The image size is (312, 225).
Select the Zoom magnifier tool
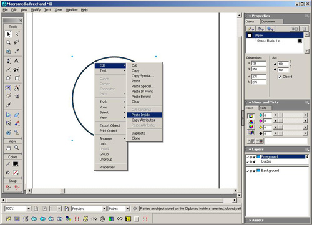[x=17, y=148]
